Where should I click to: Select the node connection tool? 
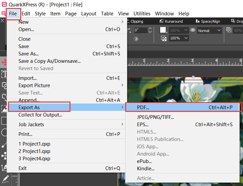(x=4, y=156)
